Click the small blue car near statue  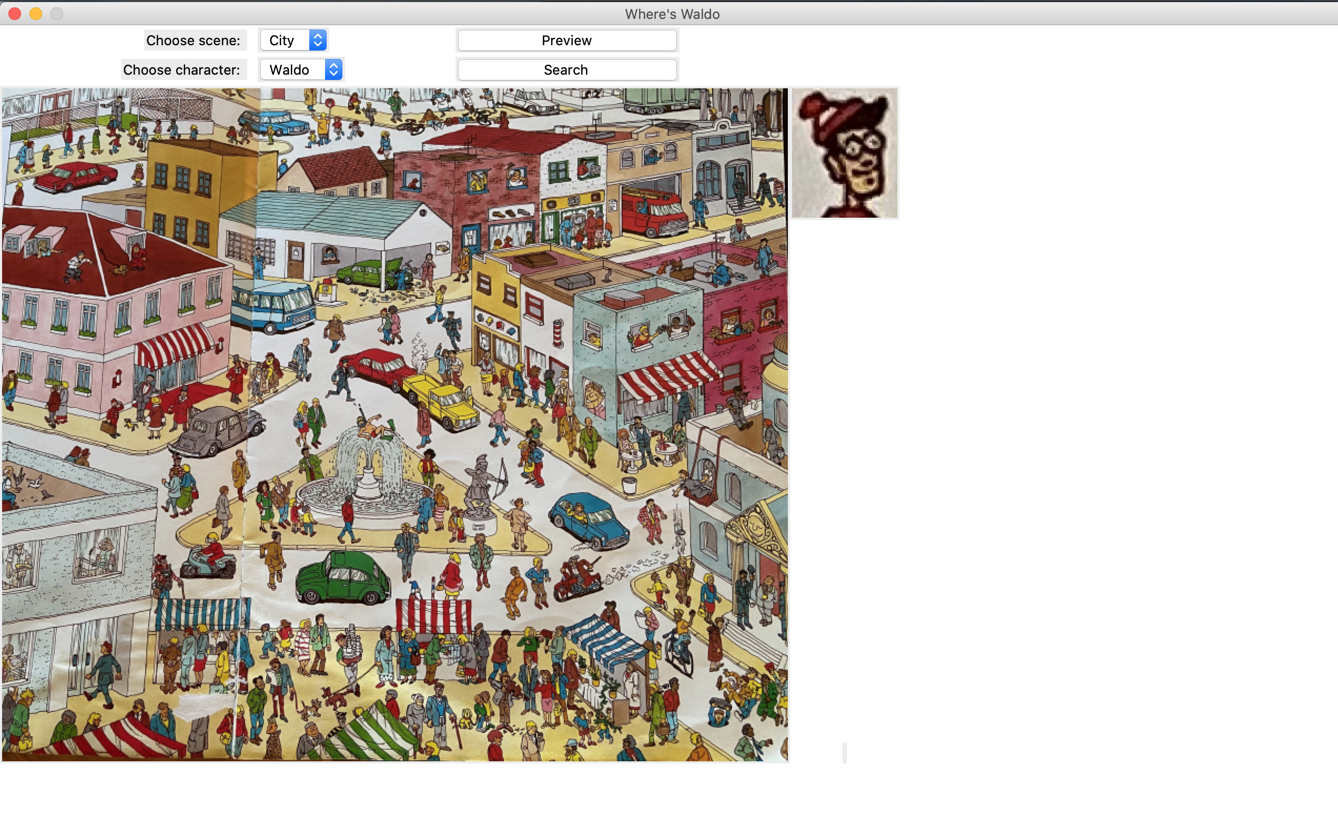pyautogui.click(x=589, y=519)
